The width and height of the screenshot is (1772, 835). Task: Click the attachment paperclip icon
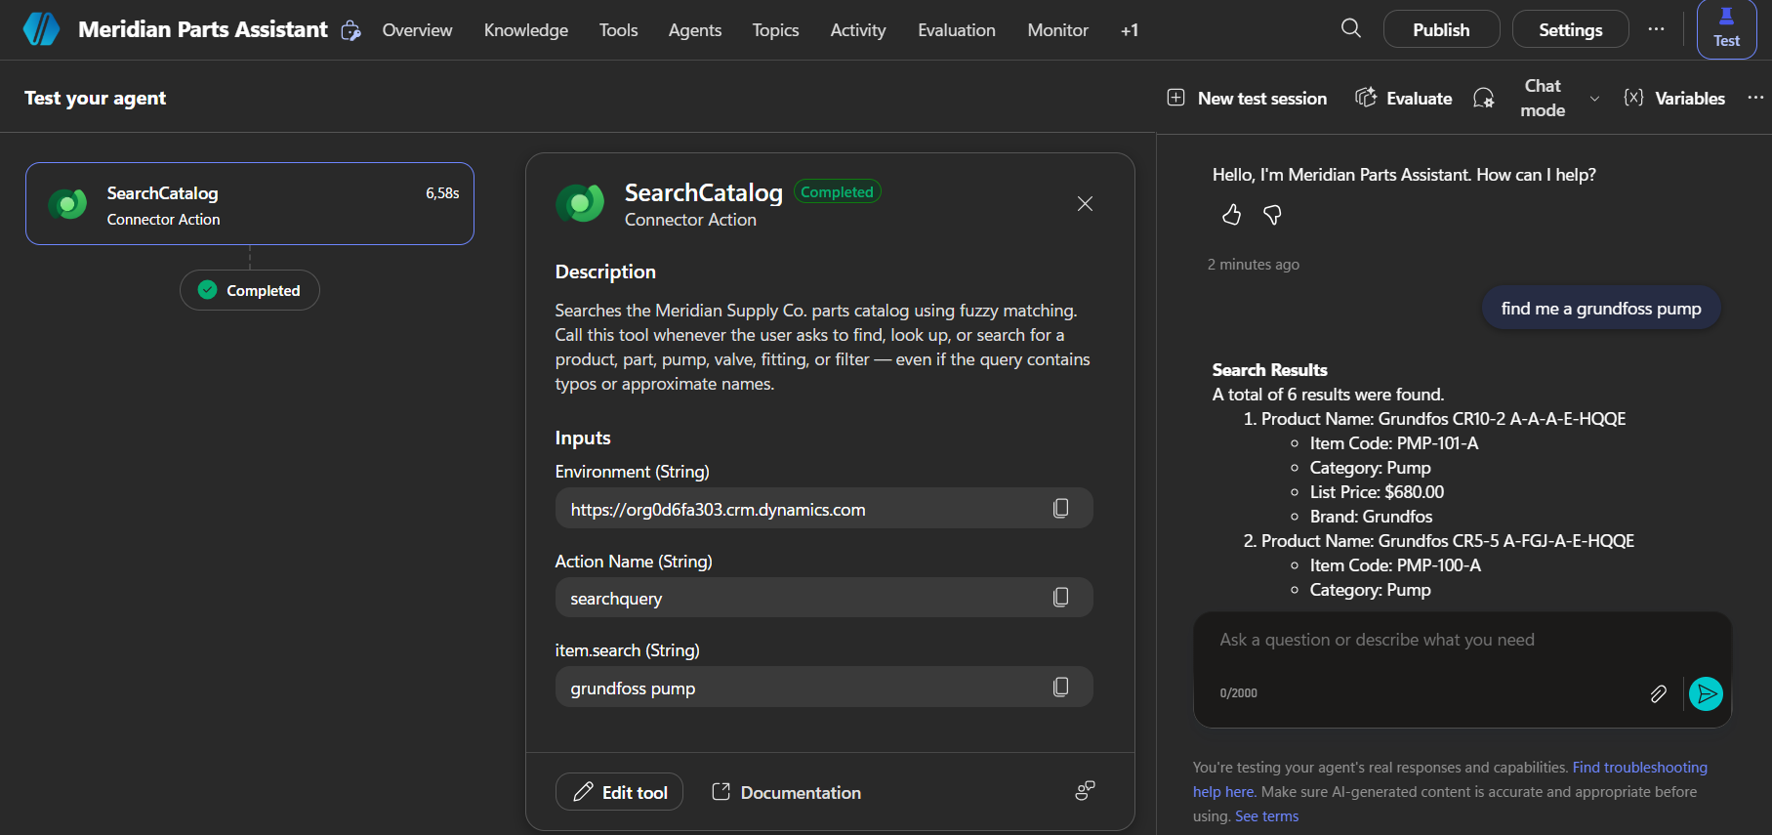1658,693
